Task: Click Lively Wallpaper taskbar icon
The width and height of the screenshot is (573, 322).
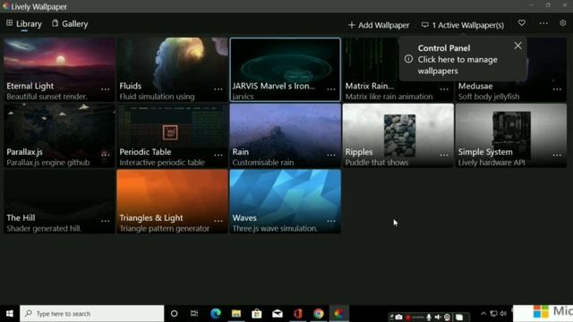Action: [338, 314]
